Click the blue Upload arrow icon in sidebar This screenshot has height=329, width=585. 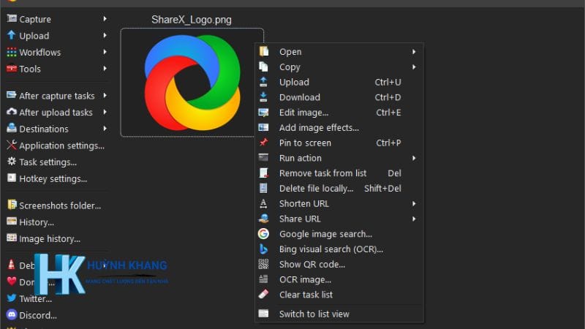[12, 35]
